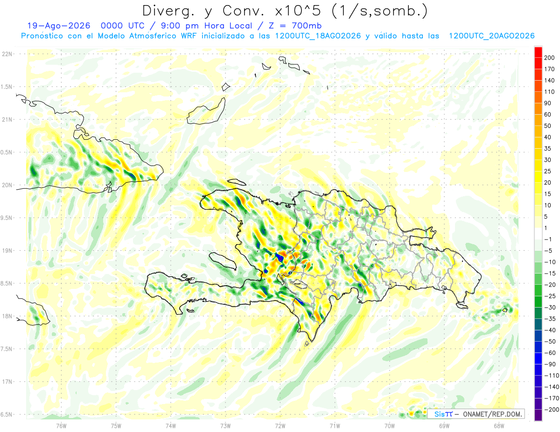
Task: Click the '1.5N' latitude axis label
Action: point(7,87)
